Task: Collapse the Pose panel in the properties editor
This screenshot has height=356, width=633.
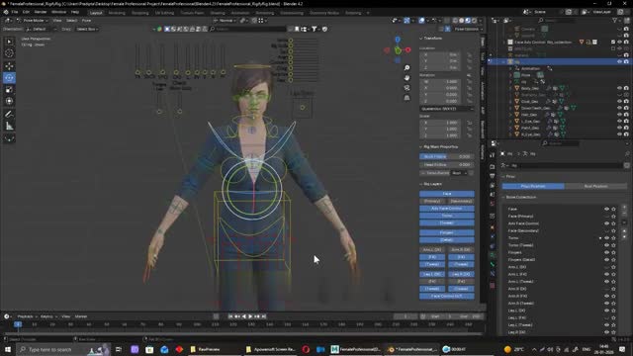Action: 503,177
